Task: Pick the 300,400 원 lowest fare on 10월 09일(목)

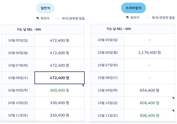Action: (x=59, y=90)
